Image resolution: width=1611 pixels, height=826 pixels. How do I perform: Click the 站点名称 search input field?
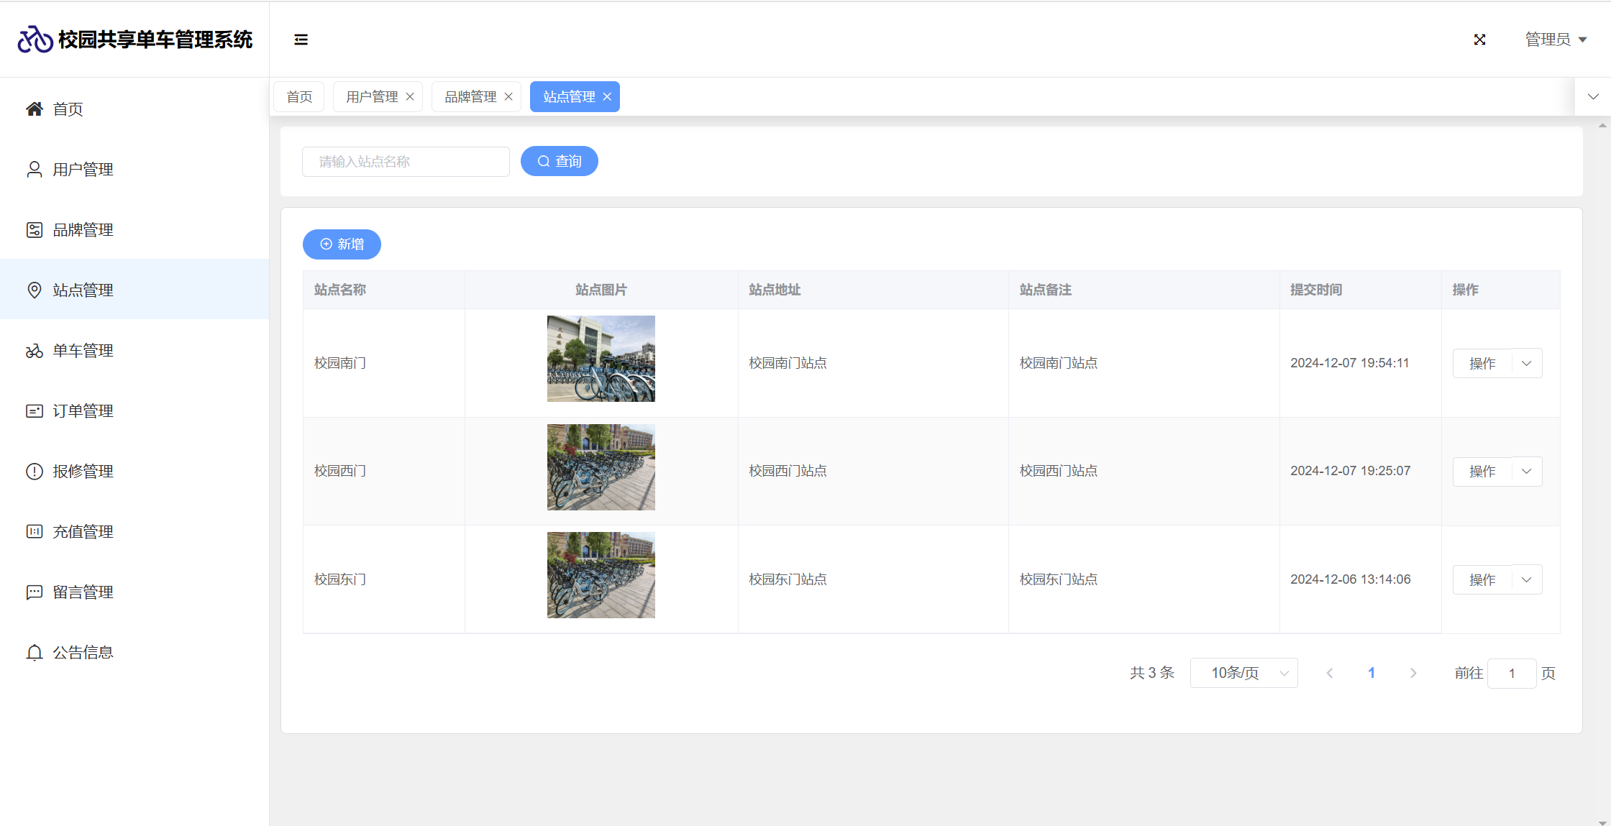[x=406, y=162]
